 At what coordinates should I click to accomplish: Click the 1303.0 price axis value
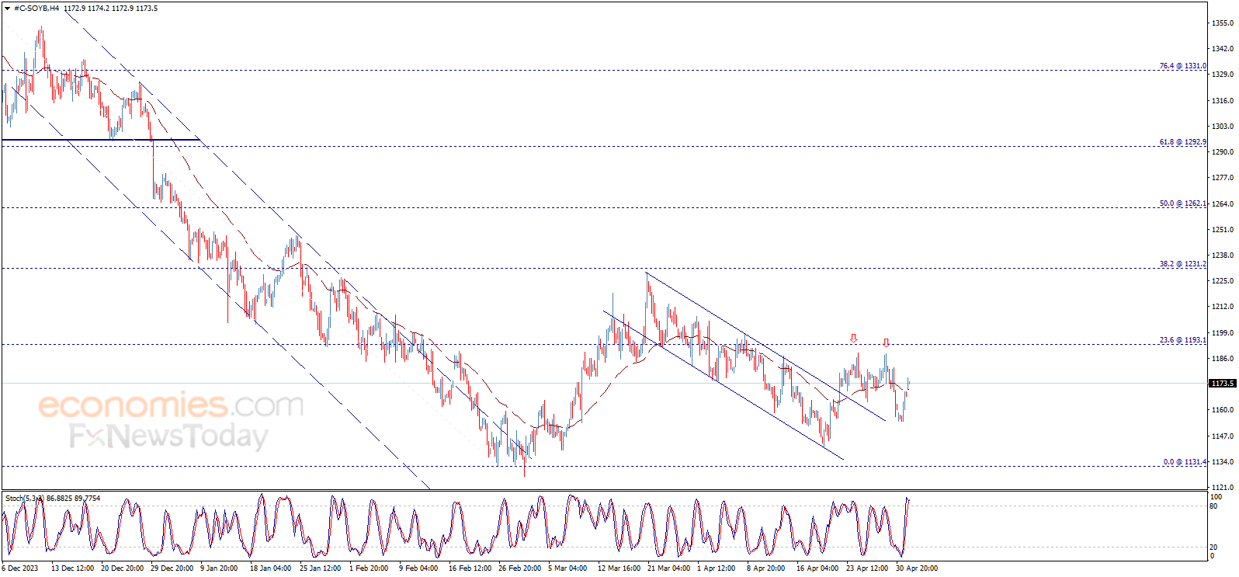[1223, 127]
